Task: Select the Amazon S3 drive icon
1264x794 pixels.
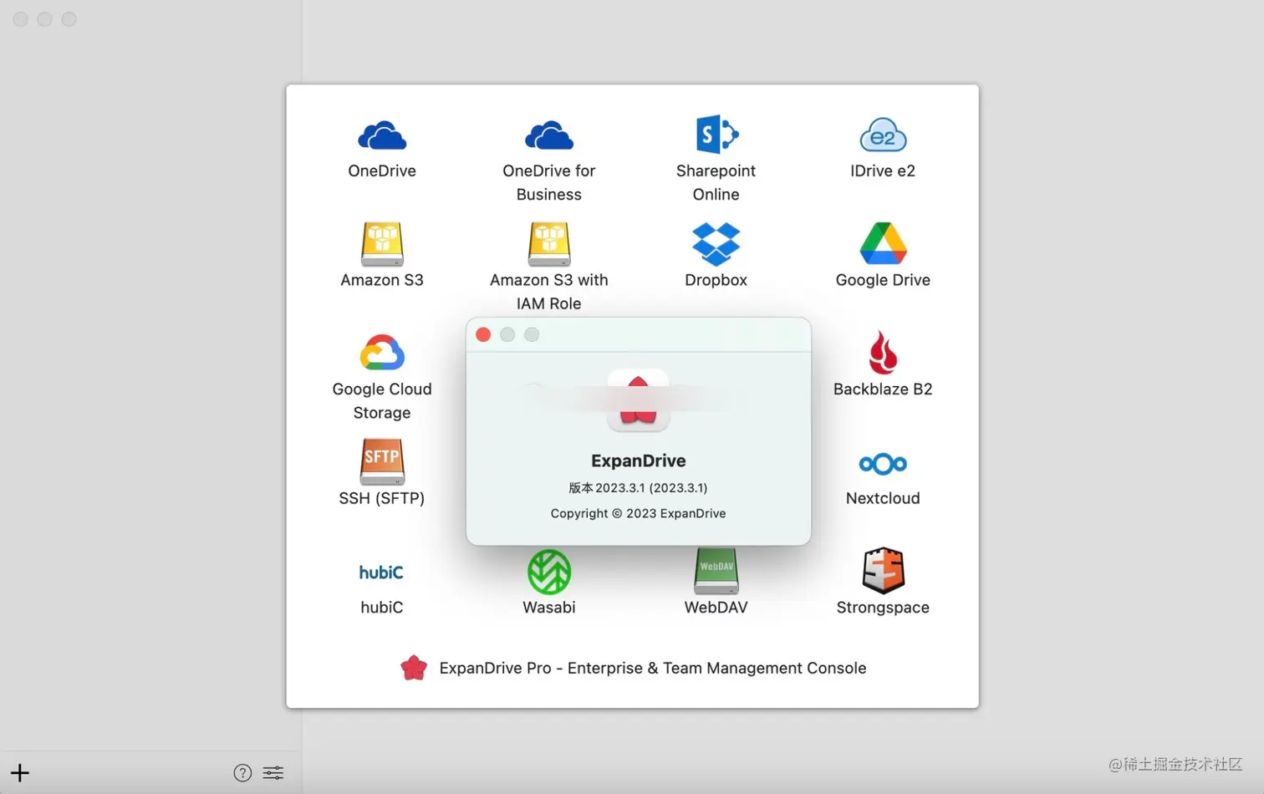Action: coord(382,244)
